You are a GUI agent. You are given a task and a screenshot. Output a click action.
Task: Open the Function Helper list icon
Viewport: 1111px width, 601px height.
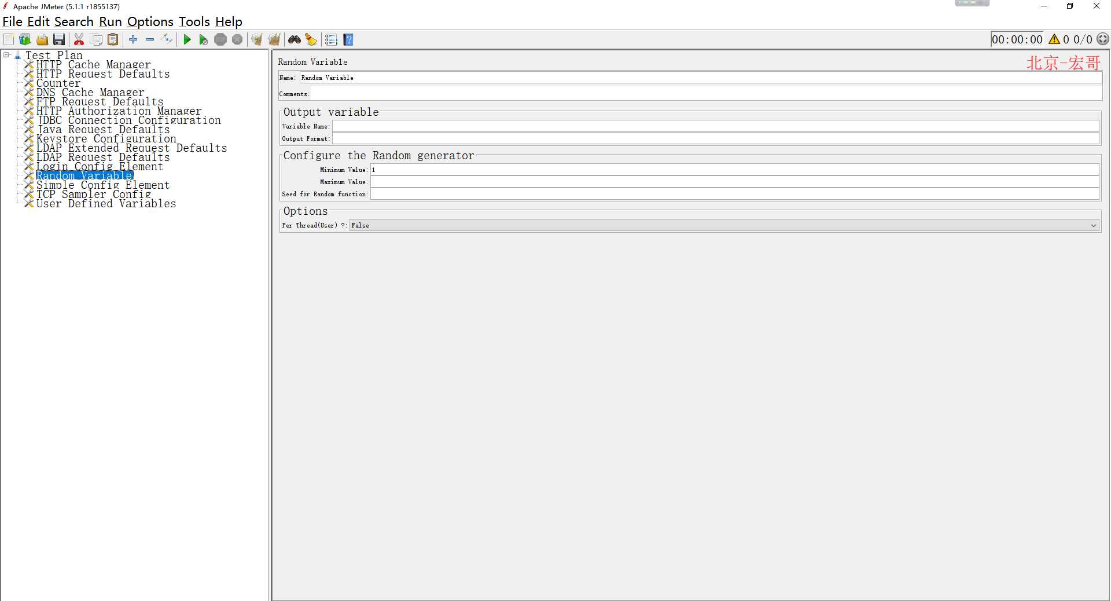(331, 39)
